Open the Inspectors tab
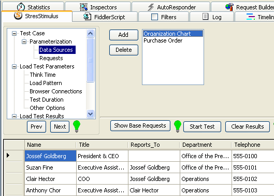The image size is (274, 196). [98, 7]
